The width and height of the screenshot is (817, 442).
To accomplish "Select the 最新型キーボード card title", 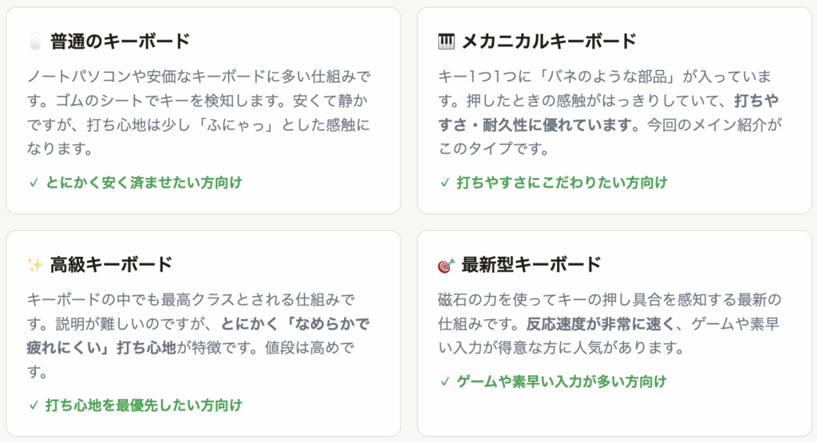I will click(x=531, y=265).
